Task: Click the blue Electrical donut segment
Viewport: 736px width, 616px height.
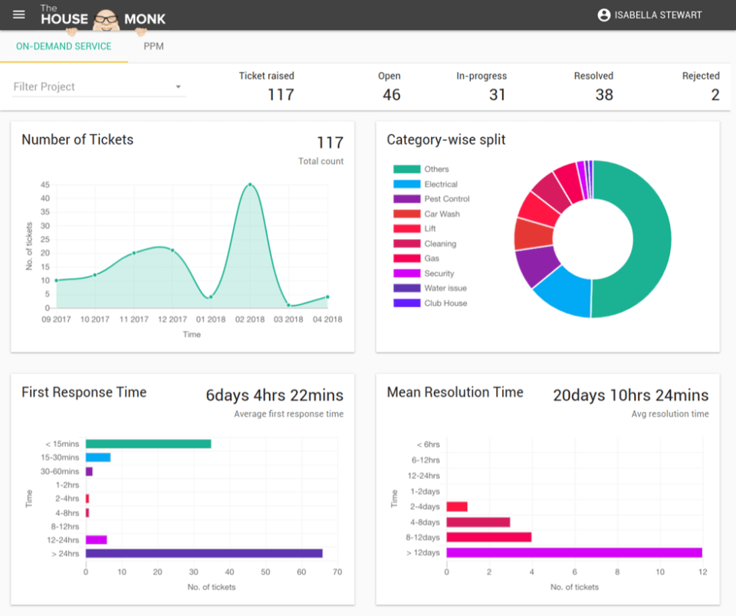Action: [x=566, y=293]
